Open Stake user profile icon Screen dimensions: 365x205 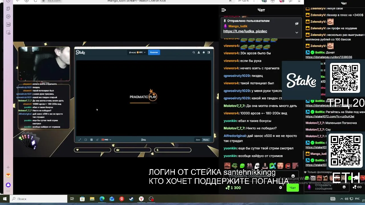pos(199,52)
